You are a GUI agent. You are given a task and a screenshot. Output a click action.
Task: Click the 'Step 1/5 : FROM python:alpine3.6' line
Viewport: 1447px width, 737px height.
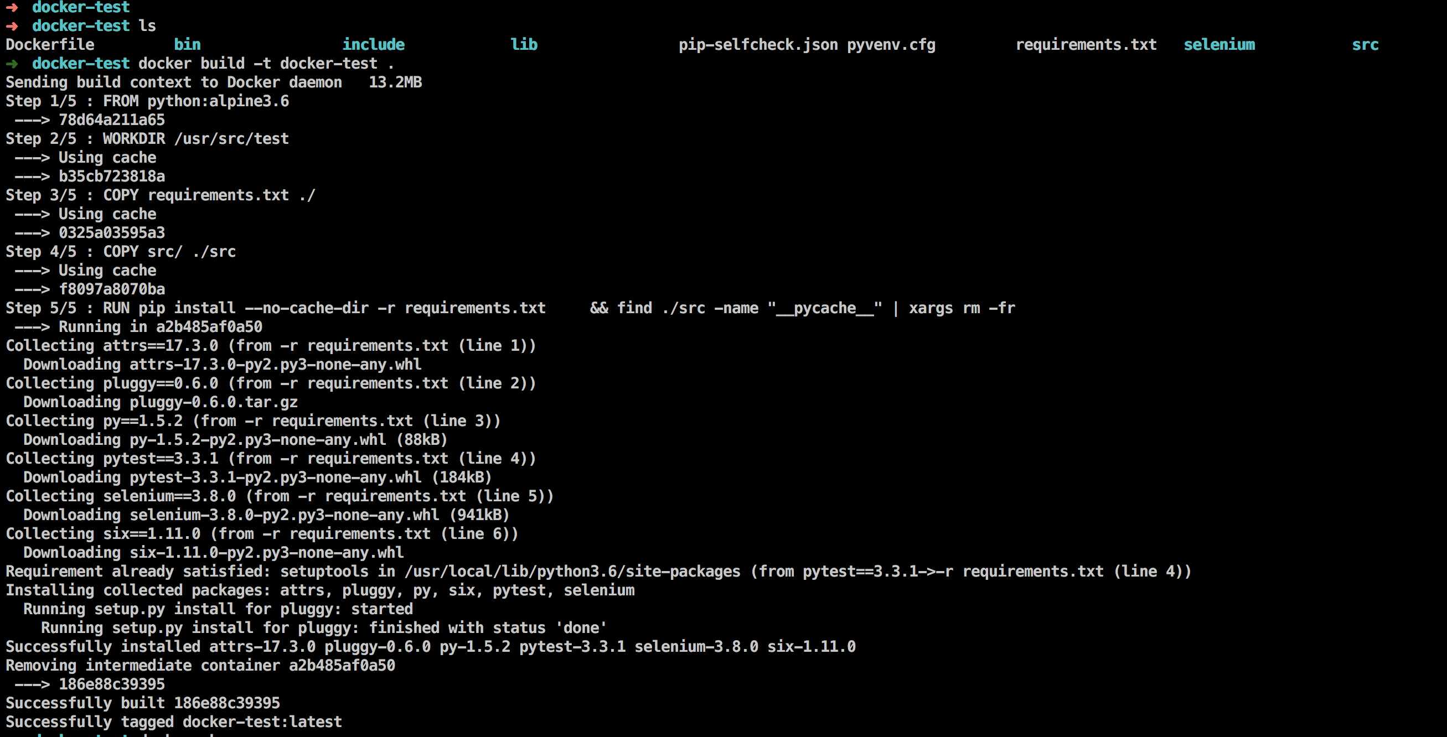147,101
